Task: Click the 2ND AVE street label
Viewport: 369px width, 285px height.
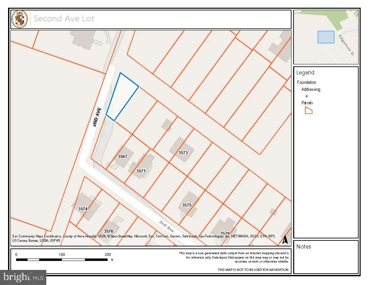Action: [97, 117]
